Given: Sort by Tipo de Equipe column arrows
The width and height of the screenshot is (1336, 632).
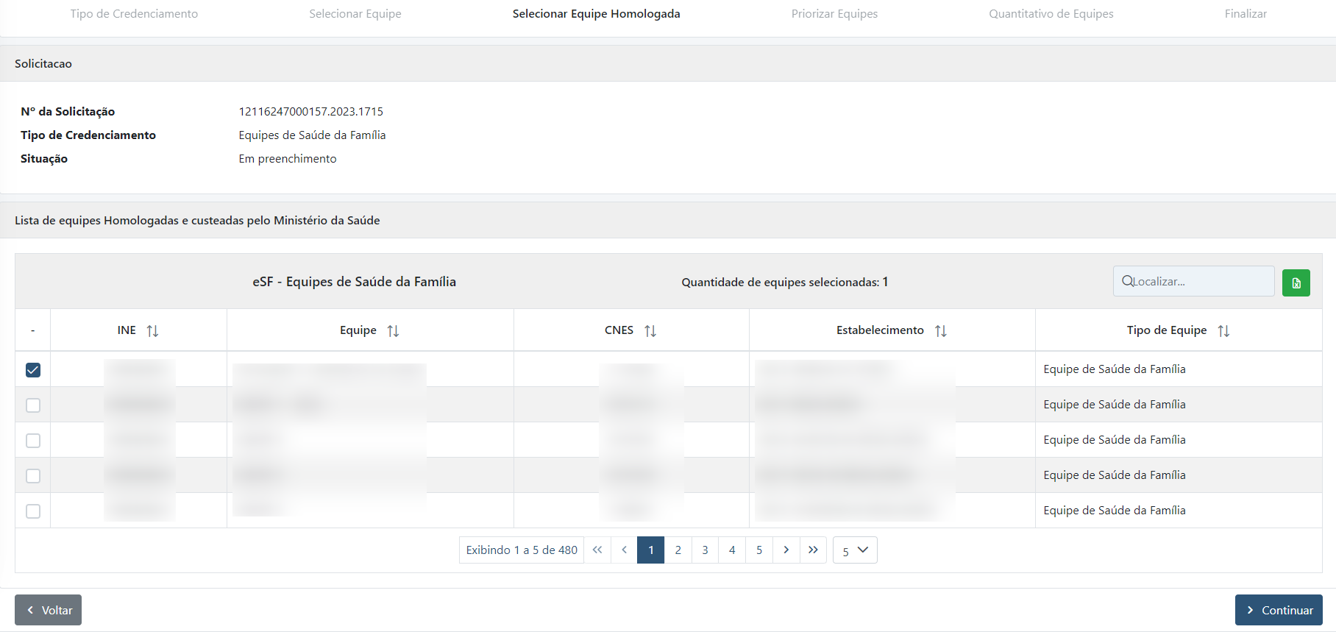Looking at the screenshot, I should pos(1223,331).
